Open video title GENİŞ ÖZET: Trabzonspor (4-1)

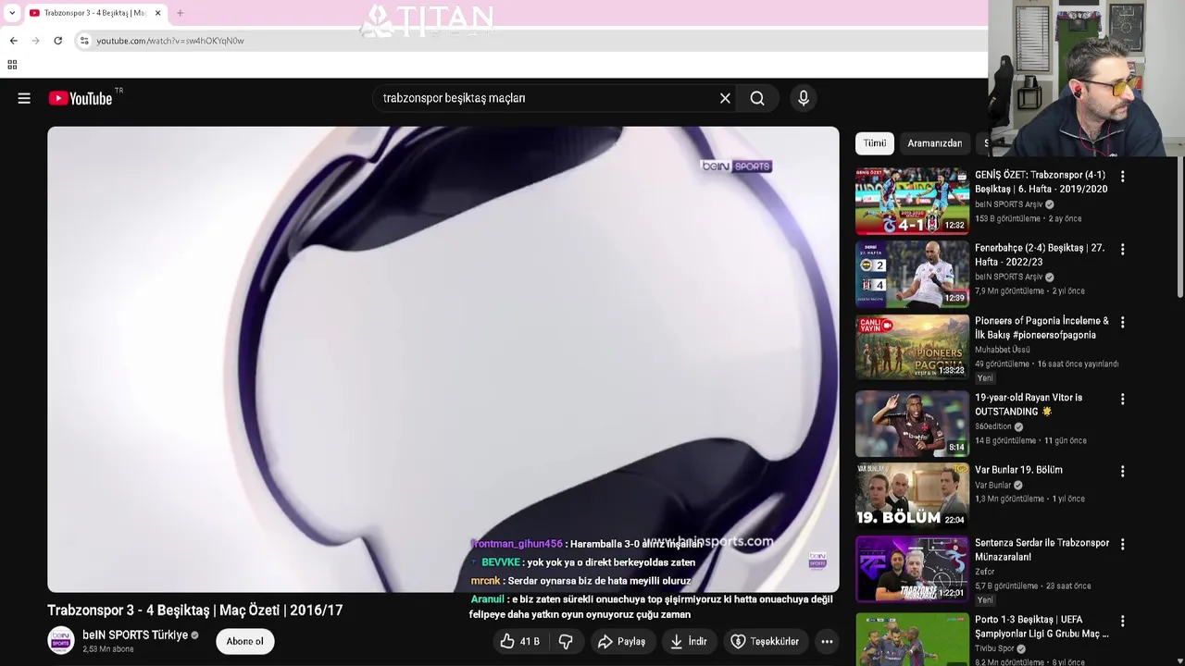[x=1041, y=181]
